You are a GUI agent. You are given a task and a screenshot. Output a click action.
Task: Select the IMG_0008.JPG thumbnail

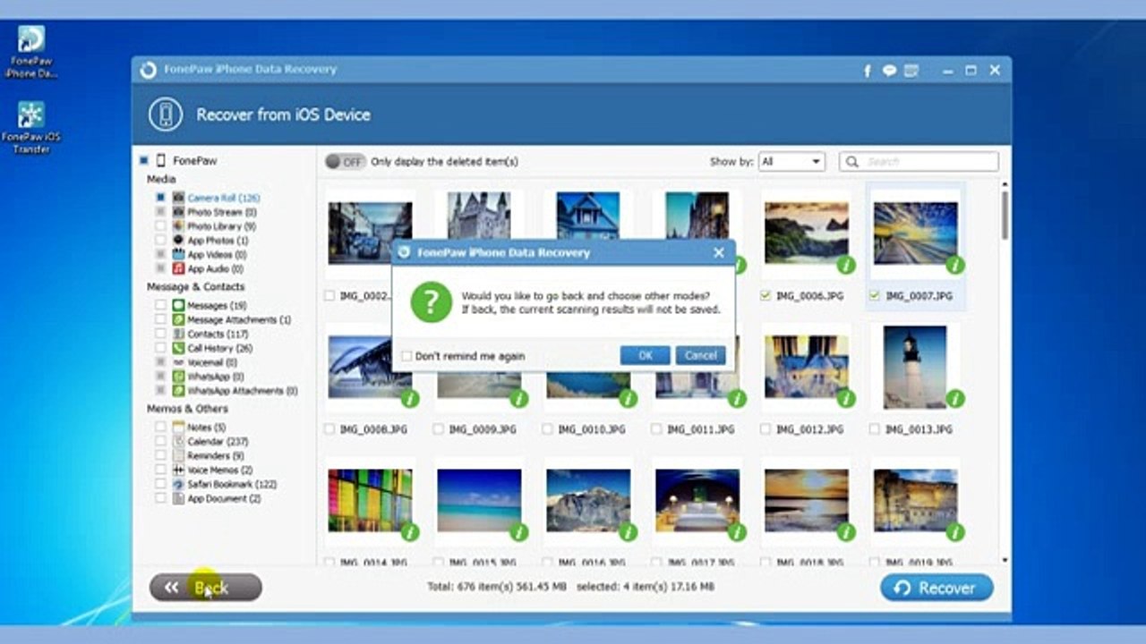coord(370,367)
